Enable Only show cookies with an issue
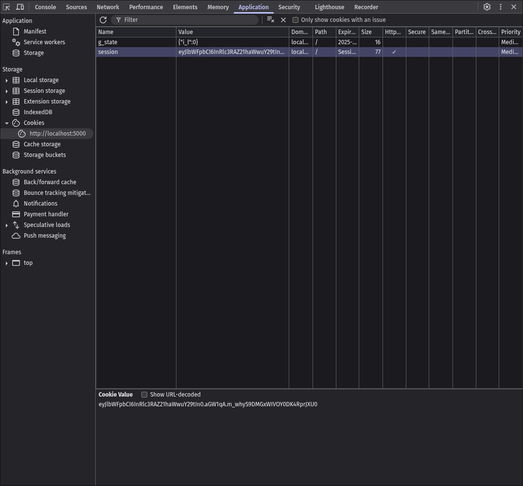 [x=295, y=20]
